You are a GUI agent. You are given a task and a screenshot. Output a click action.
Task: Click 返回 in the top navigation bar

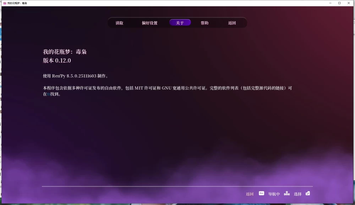point(232,23)
